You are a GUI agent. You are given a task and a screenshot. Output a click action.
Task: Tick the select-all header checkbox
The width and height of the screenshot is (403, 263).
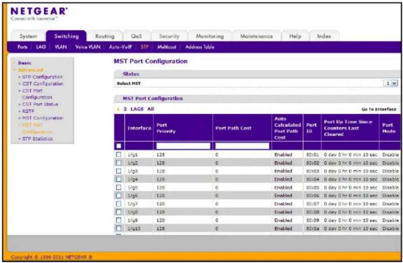(x=119, y=146)
